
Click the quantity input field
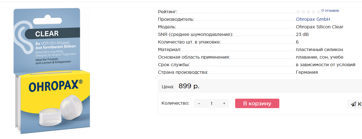pyautogui.click(x=211, y=103)
